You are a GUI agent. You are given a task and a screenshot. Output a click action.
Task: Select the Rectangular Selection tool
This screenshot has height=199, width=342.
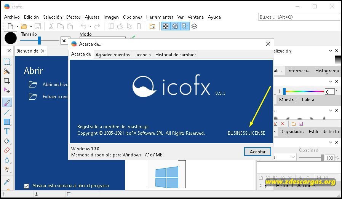(7, 62)
